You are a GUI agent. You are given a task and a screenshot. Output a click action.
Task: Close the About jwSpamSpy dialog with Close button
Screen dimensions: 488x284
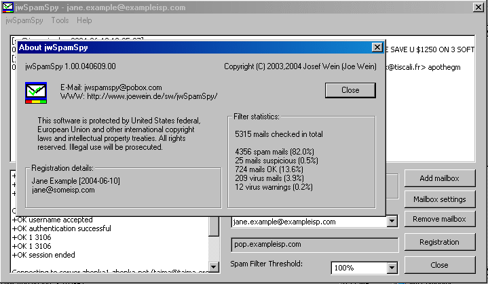pos(350,90)
